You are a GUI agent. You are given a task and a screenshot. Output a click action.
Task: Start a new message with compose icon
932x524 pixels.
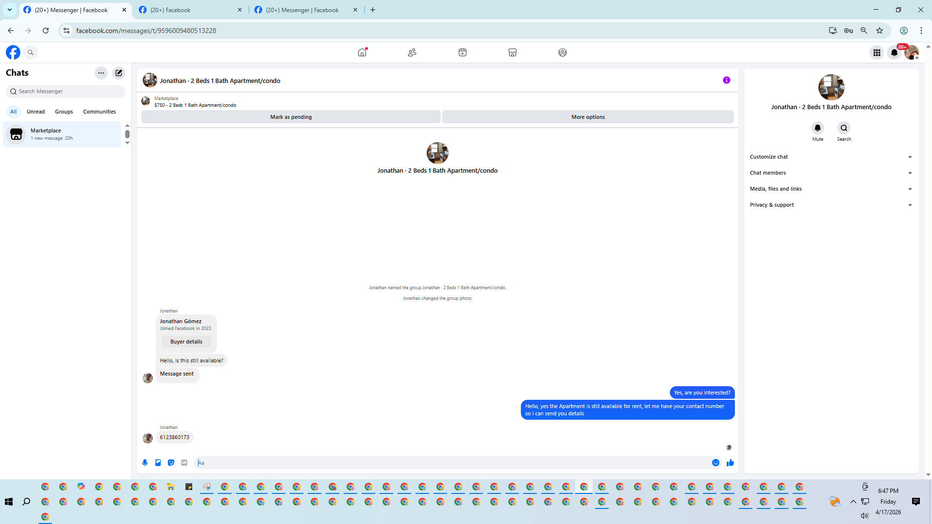coord(118,73)
